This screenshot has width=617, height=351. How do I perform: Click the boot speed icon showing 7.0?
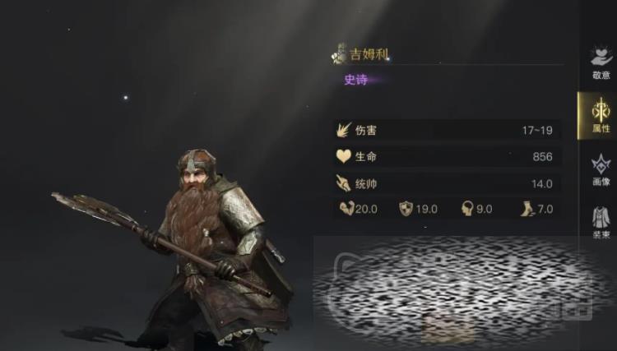(527, 209)
